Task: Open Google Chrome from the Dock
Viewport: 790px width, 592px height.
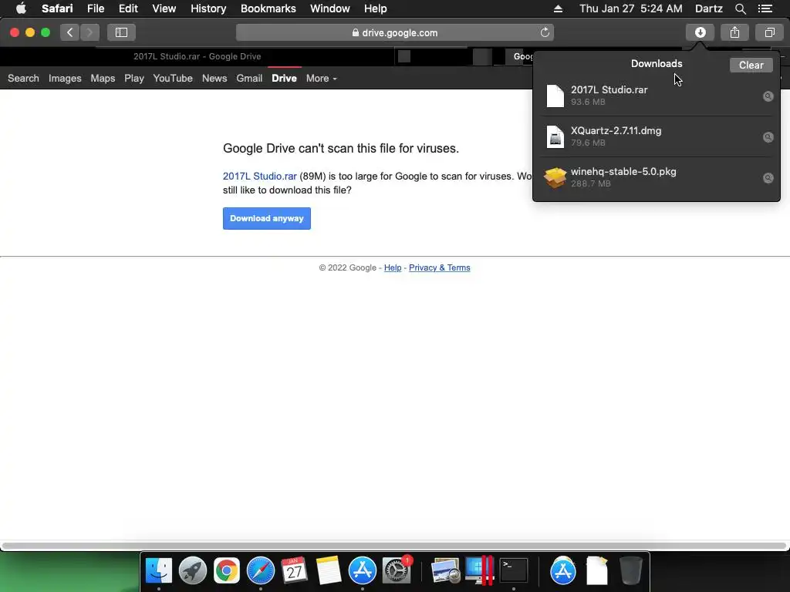Action: (x=227, y=571)
